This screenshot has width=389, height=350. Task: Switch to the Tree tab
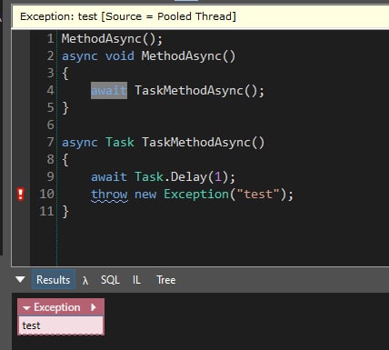pyautogui.click(x=166, y=280)
